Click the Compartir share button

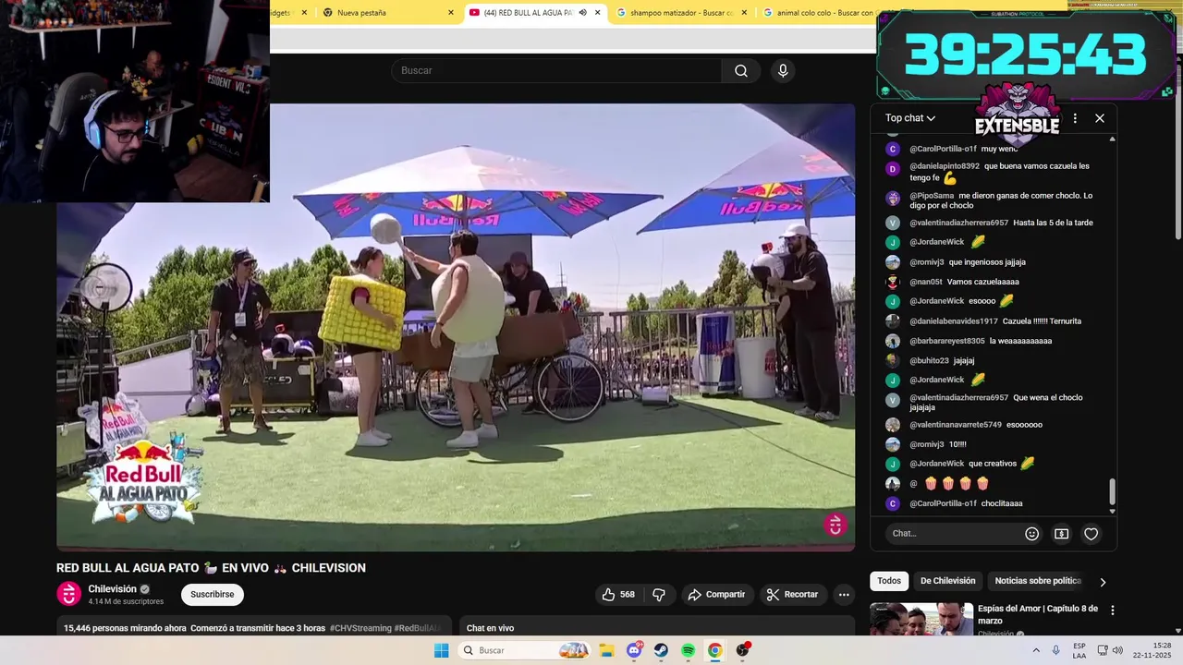[x=717, y=595]
